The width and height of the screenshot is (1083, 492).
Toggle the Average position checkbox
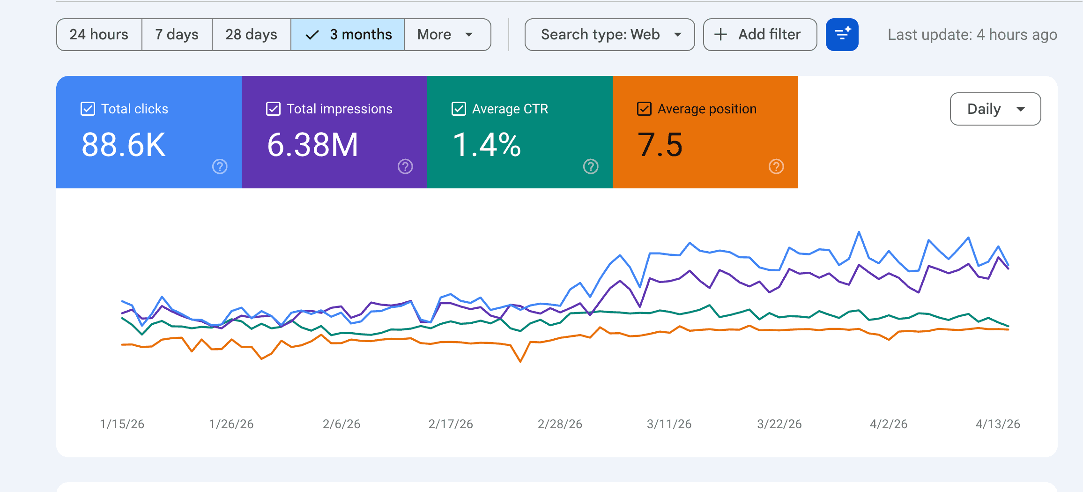(x=645, y=109)
